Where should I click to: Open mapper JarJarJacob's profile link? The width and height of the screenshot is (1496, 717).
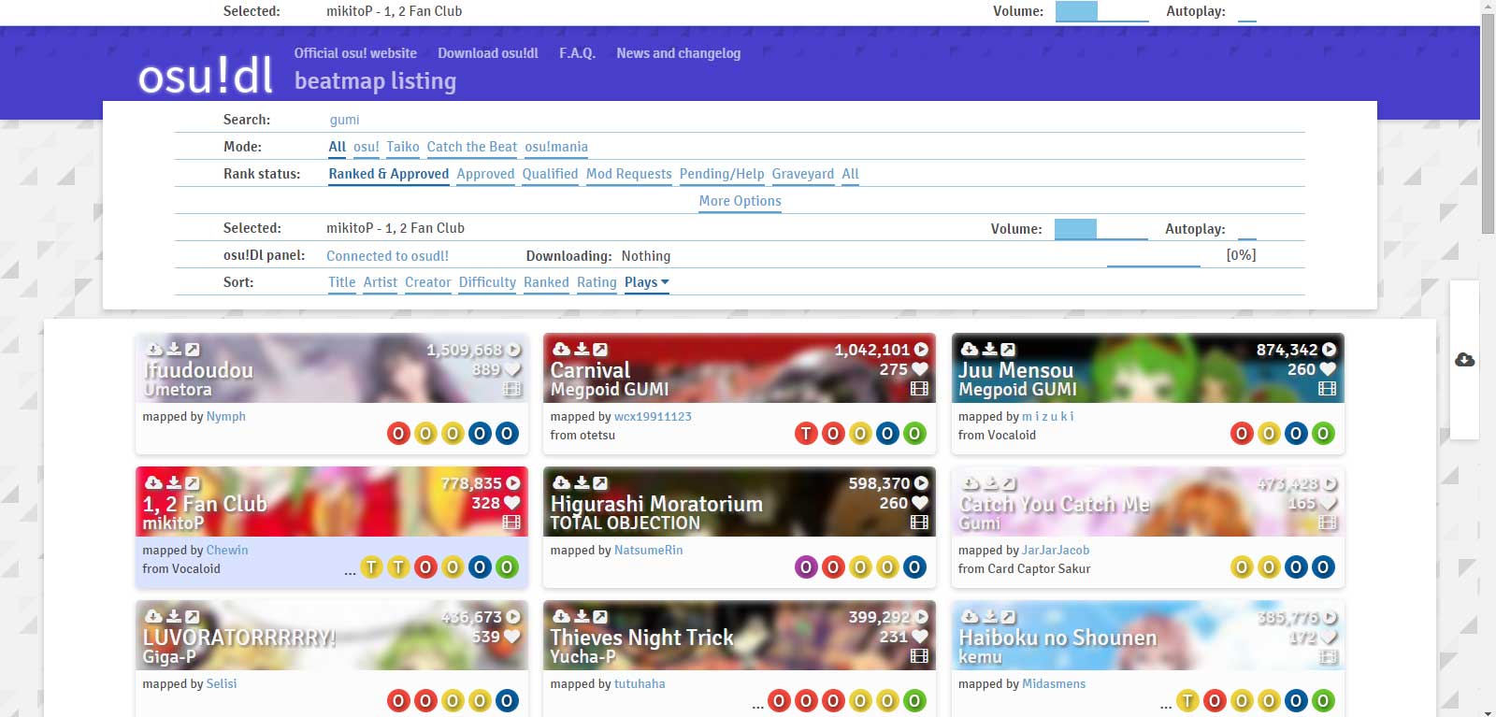point(1056,551)
